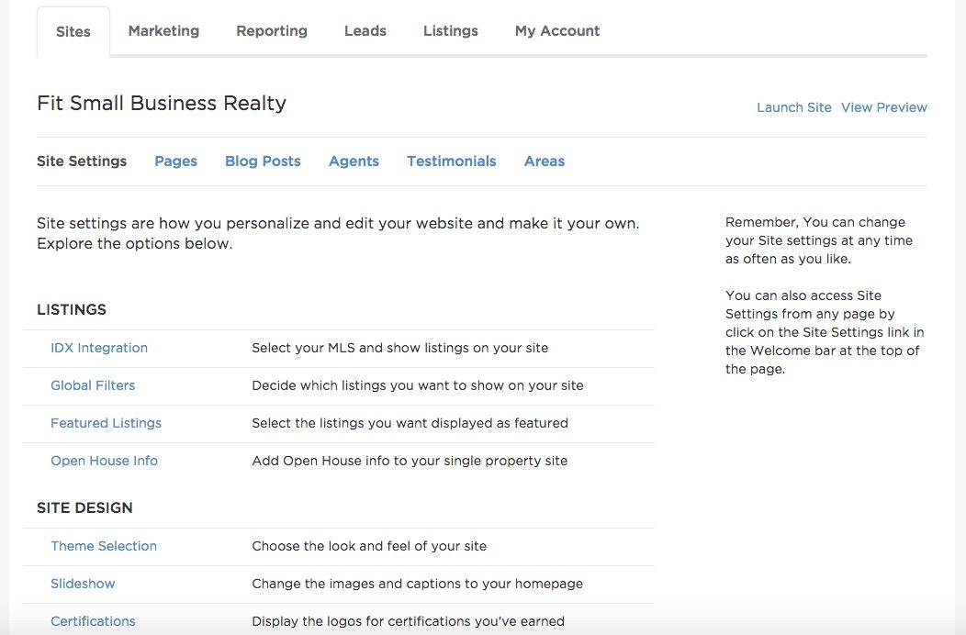
Task: Click the SITE DESIGN section heading
Action: 84,507
